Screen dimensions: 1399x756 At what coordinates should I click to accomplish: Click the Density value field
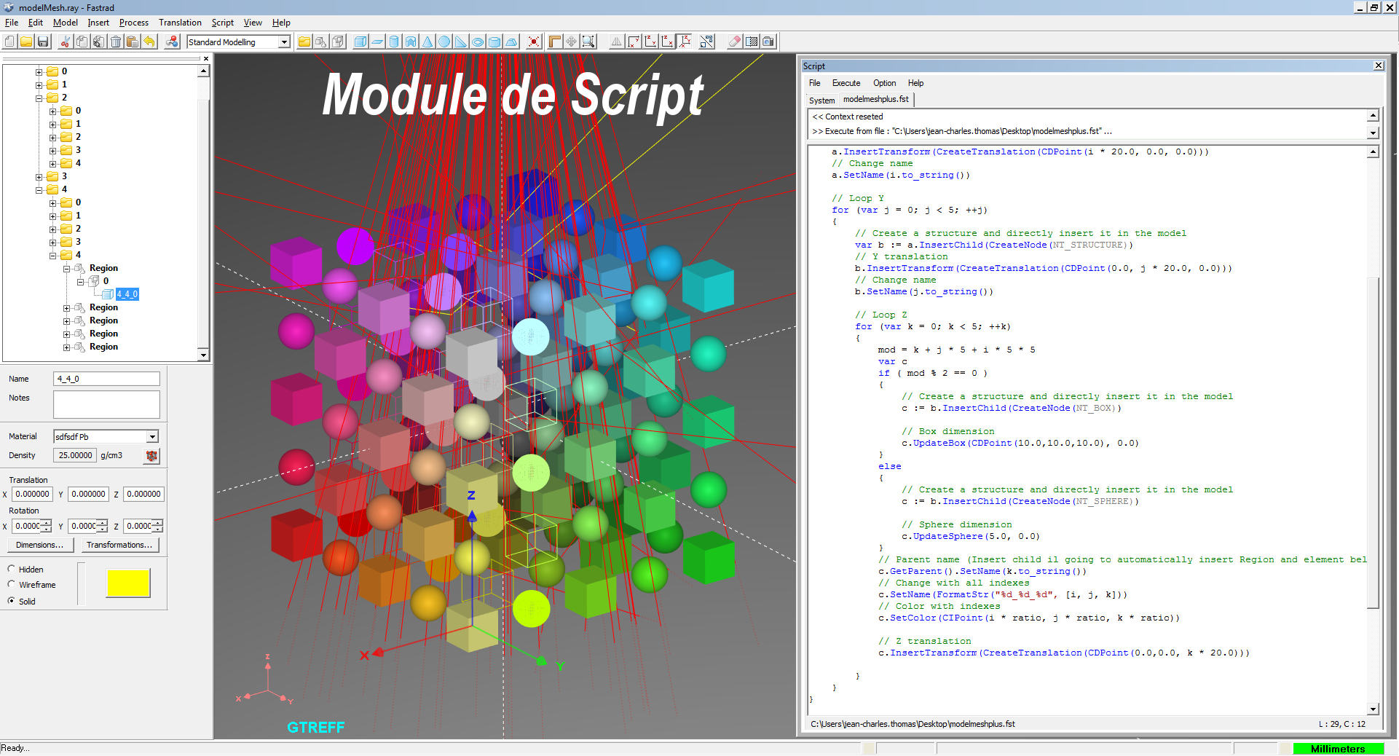pyautogui.click(x=74, y=455)
